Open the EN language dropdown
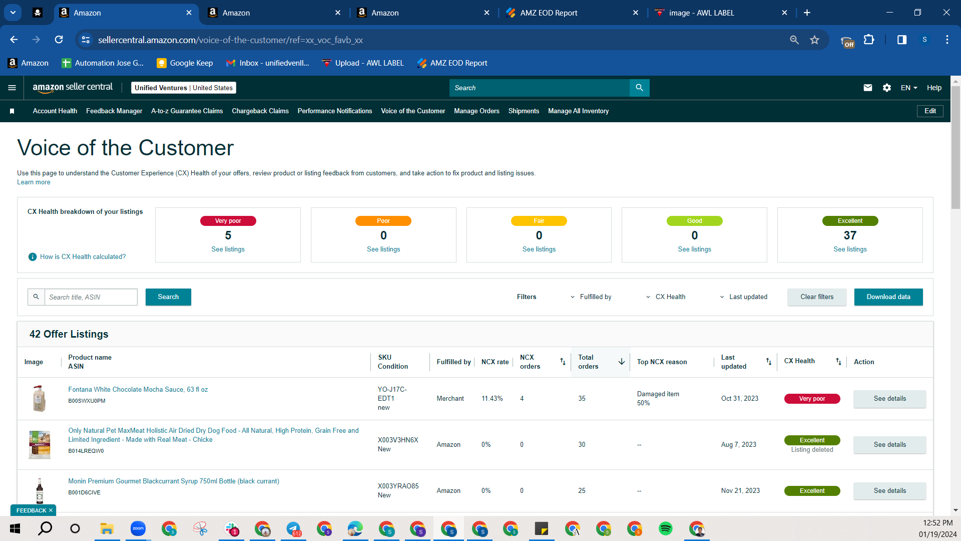 coord(909,88)
